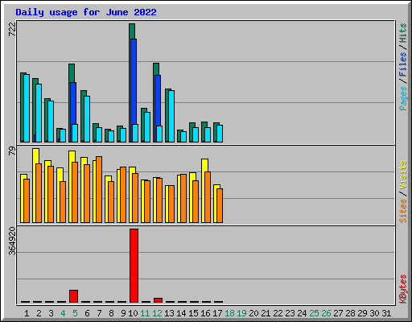This screenshot has width=412, height=322.
Task: Click green day 25 axis label
Action: pyautogui.click(x=314, y=313)
